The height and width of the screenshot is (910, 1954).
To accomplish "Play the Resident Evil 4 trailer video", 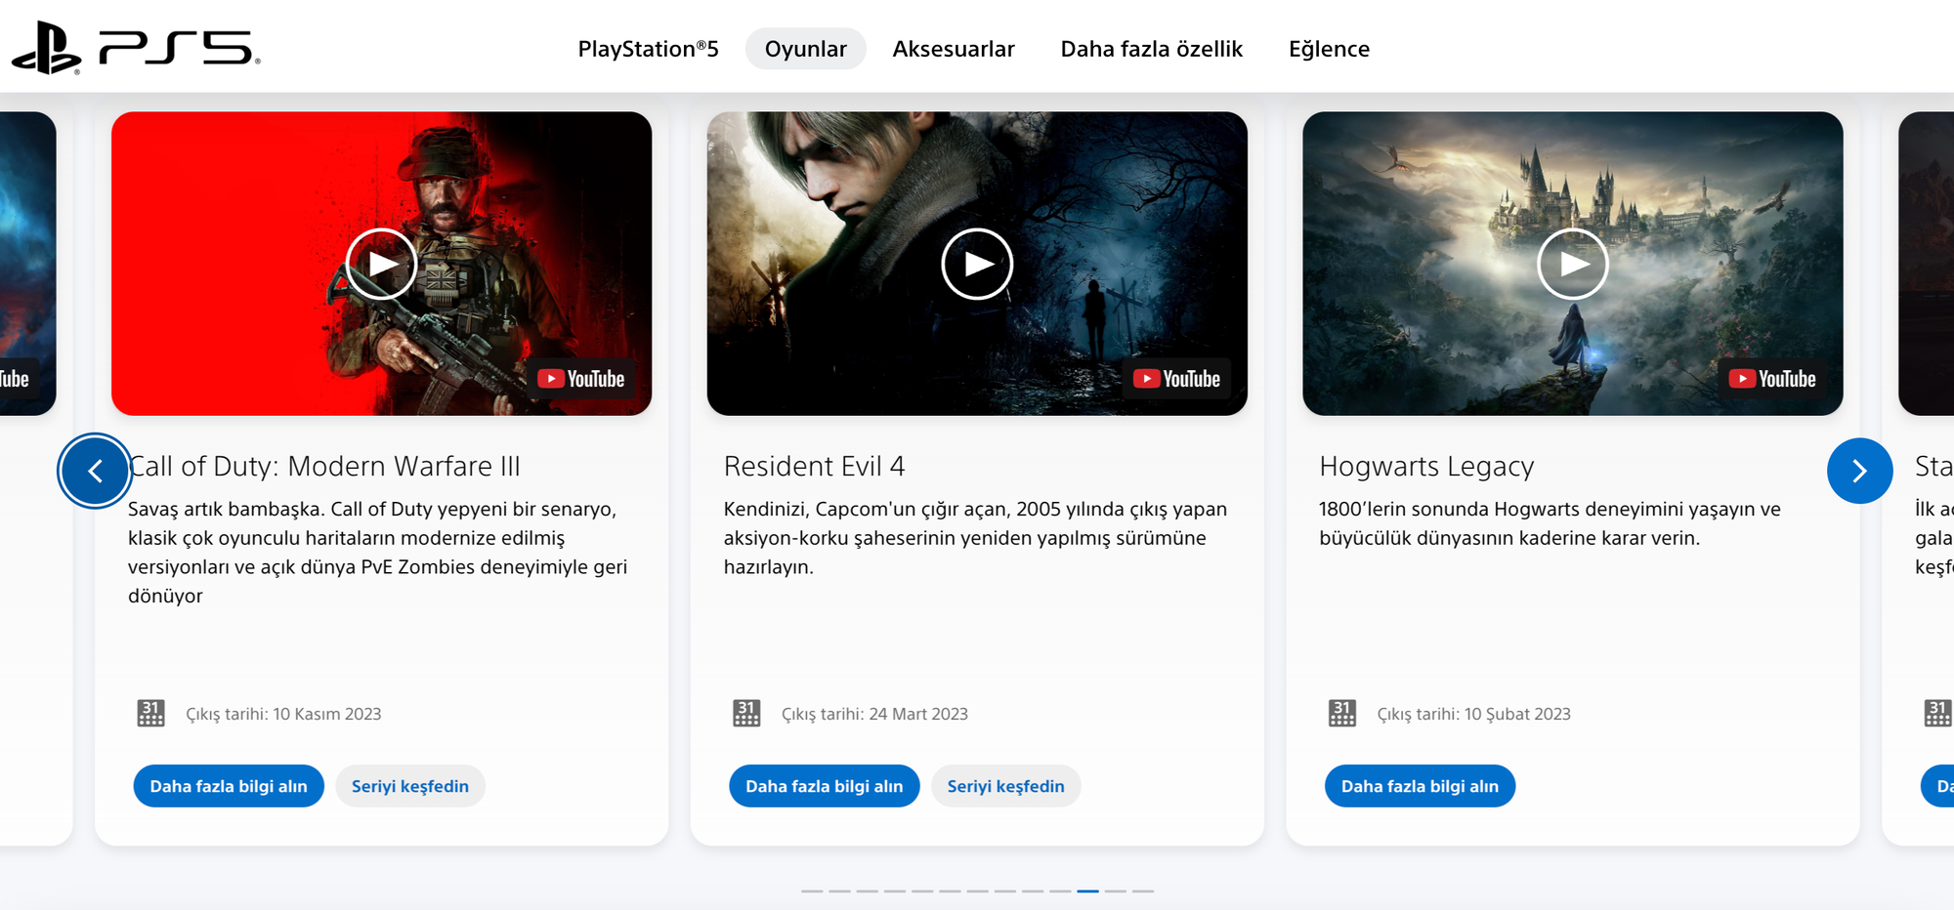I will click(977, 264).
